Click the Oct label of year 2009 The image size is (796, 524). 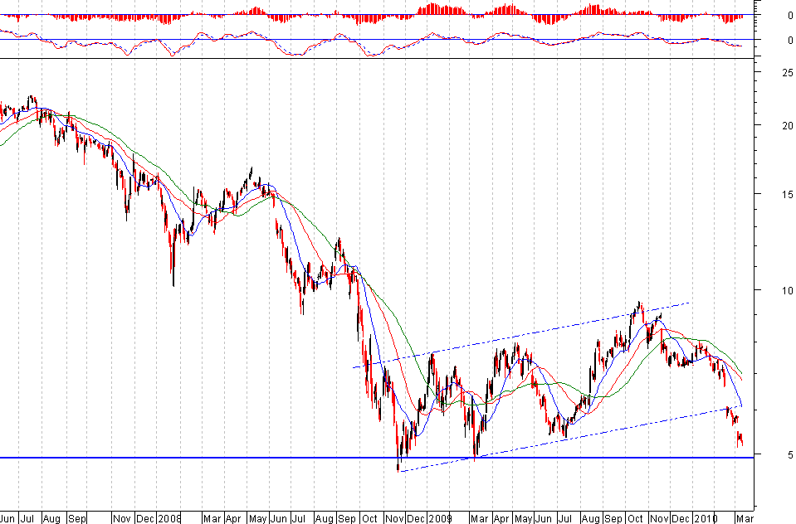coord(636,518)
